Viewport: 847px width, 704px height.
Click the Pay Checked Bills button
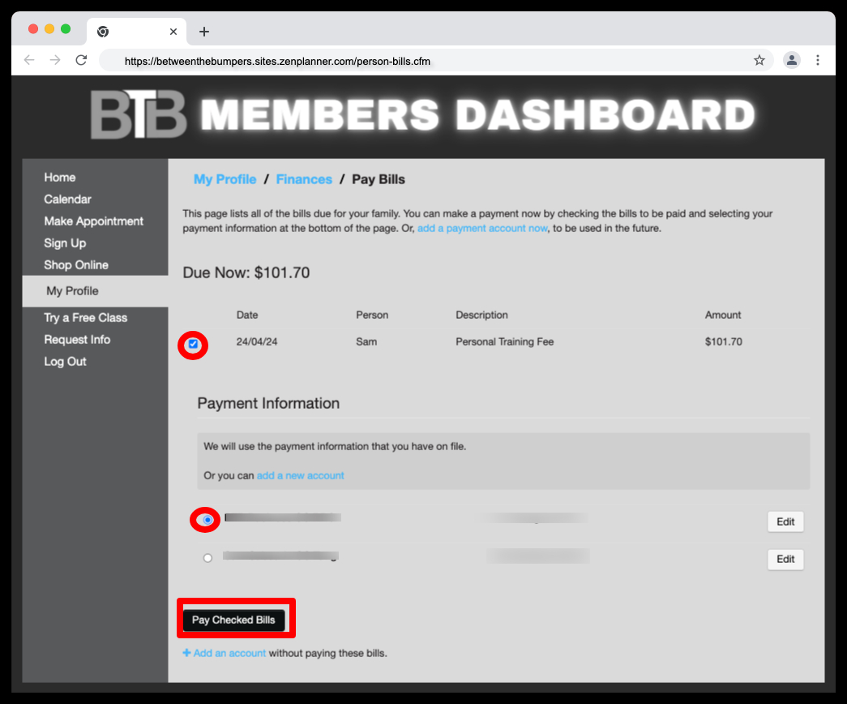coord(233,620)
